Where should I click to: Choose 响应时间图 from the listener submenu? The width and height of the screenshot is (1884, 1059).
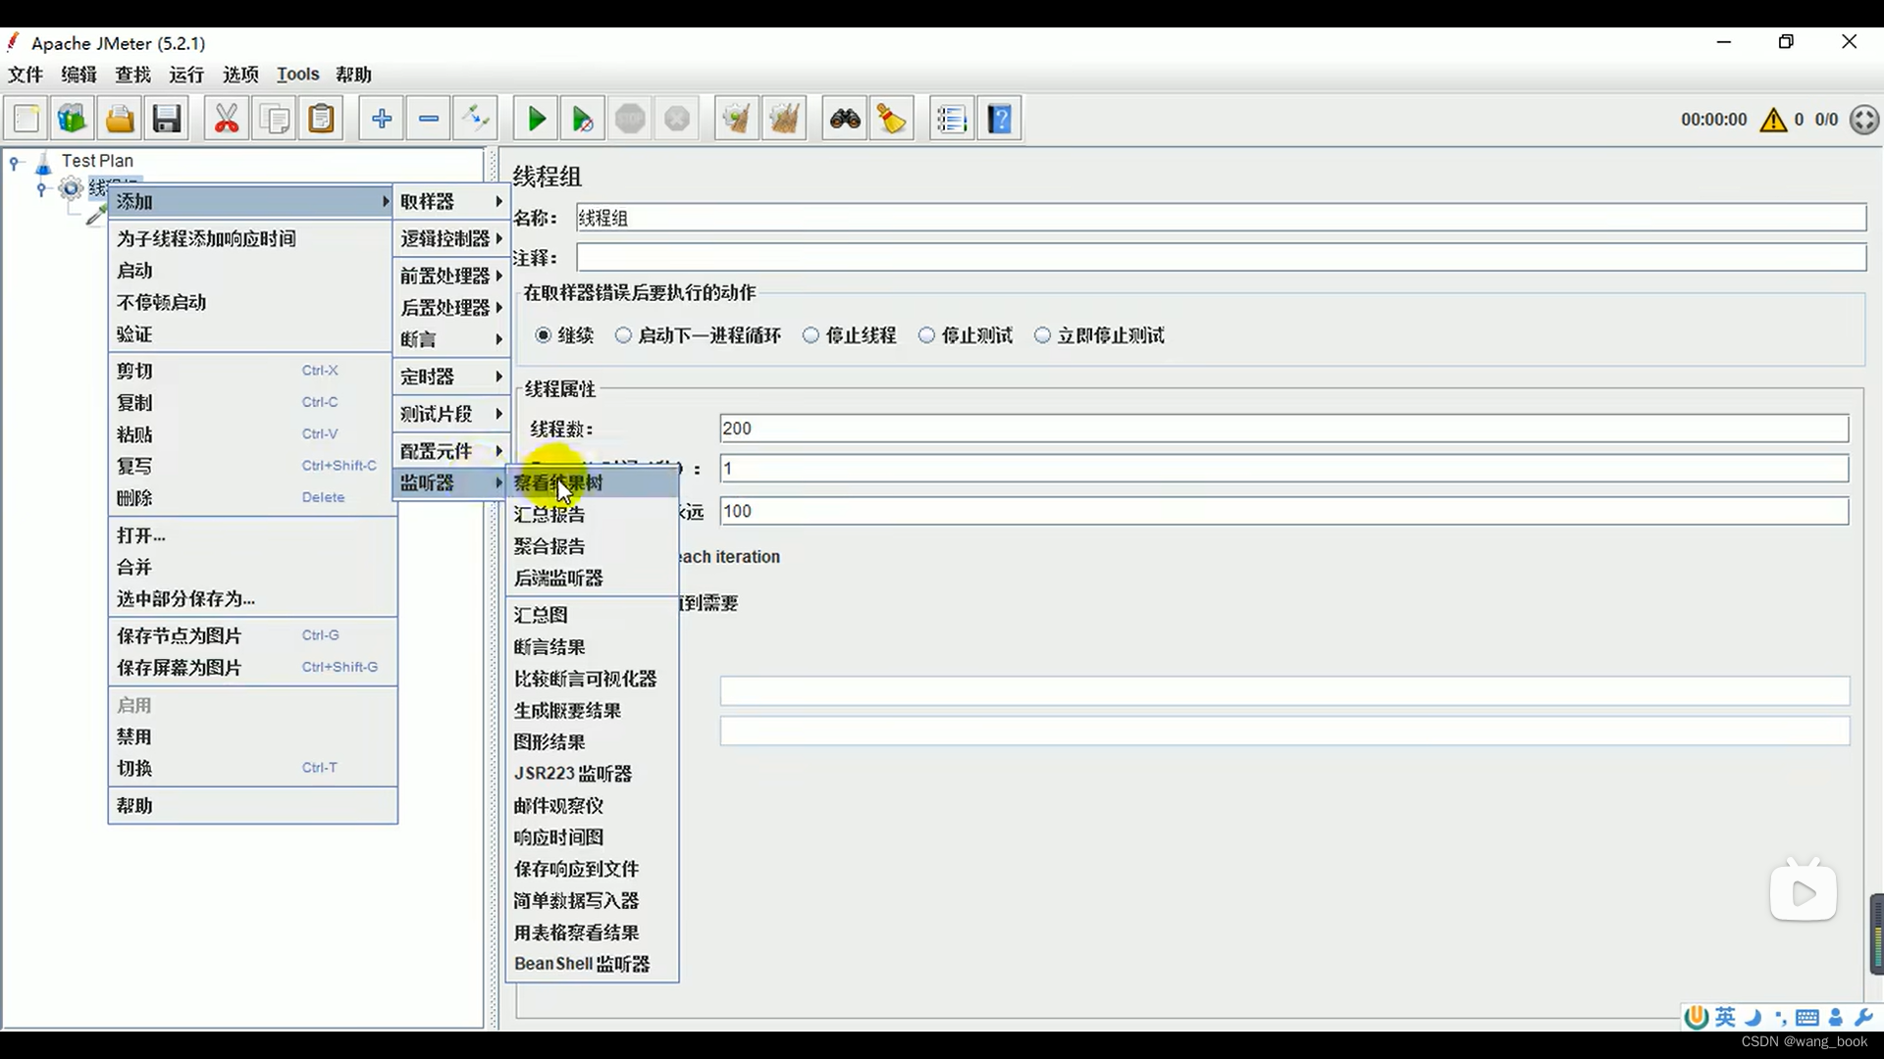tap(592, 837)
